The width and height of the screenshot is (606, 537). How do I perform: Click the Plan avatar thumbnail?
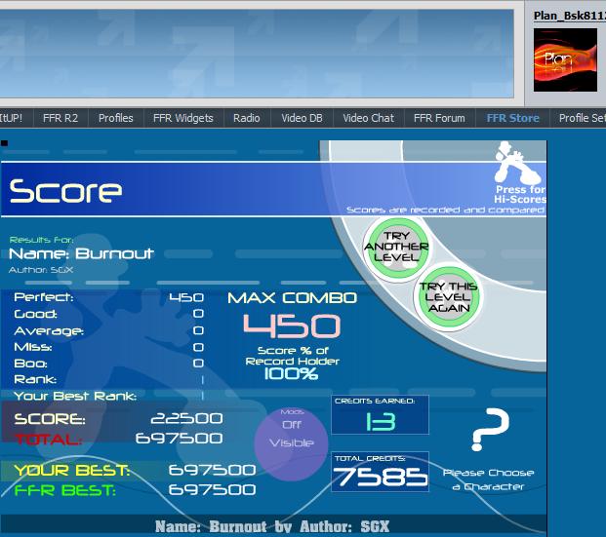[x=565, y=59]
